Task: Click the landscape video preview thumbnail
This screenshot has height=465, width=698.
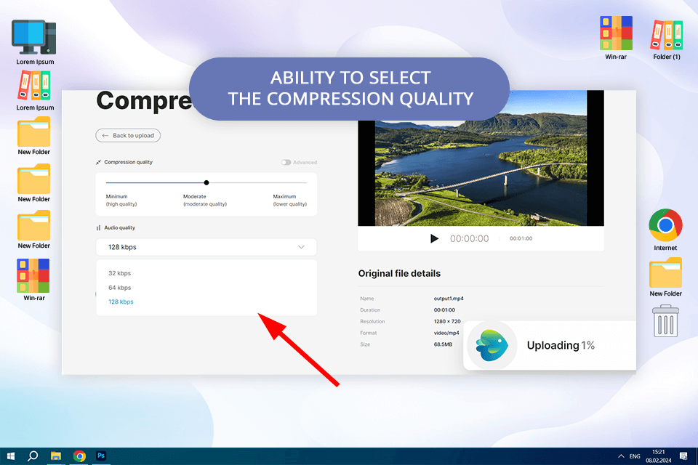Action: click(x=481, y=158)
